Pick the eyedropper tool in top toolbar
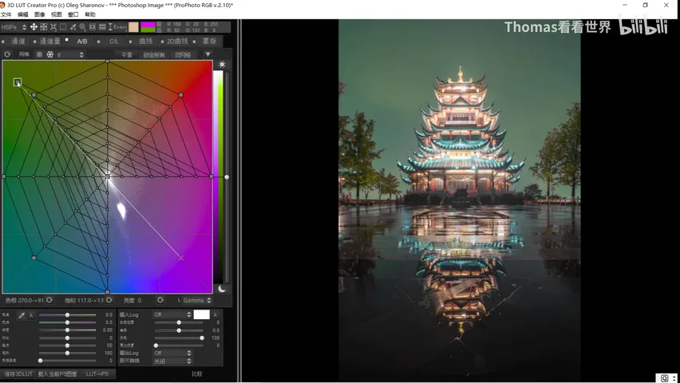The width and height of the screenshot is (680, 383). (73, 27)
